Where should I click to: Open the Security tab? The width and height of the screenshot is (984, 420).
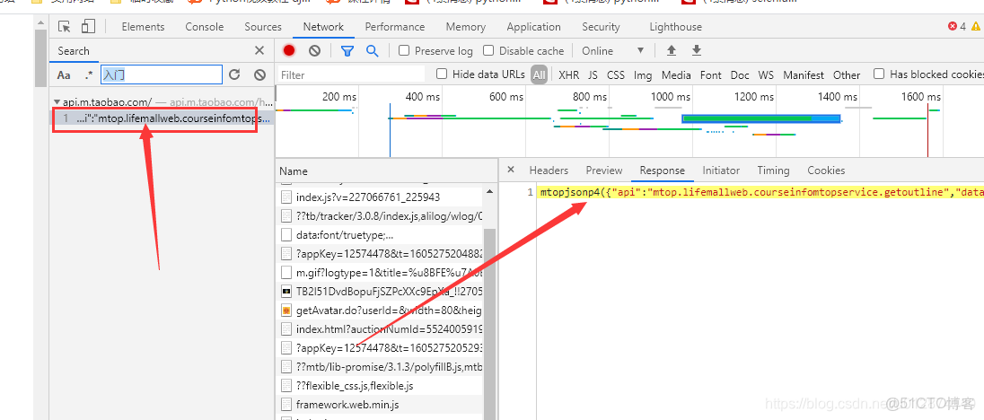[601, 27]
